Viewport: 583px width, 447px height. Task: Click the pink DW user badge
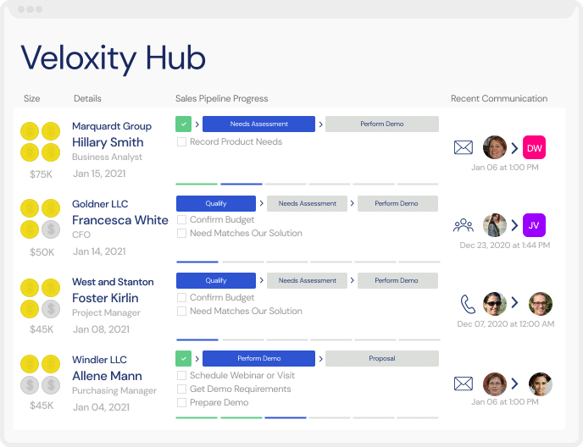(x=534, y=147)
